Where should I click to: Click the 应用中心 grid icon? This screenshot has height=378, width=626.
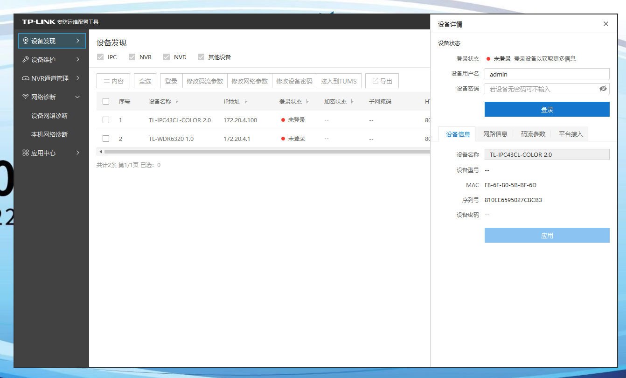(x=26, y=153)
